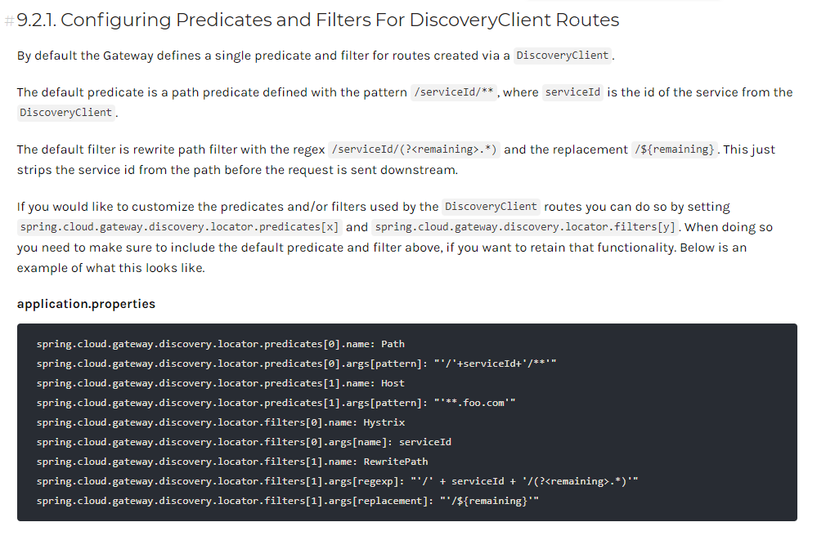This screenshot has width=817, height=540.
Task: Click the regex /serviceId/(?<remaining>.*) inline code
Action: pyautogui.click(x=414, y=150)
